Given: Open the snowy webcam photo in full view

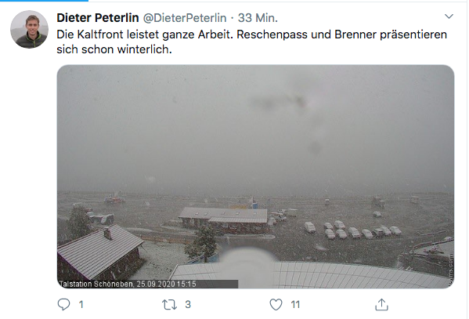Looking at the screenshot, I should (x=255, y=176).
